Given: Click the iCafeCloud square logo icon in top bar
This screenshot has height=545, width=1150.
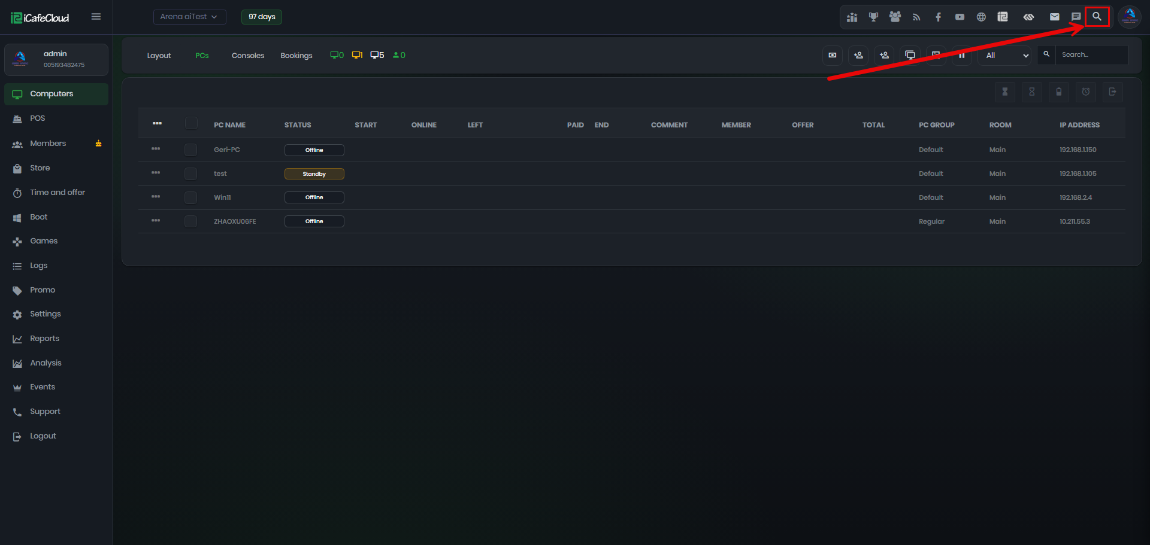Looking at the screenshot, I should 1003,17.
